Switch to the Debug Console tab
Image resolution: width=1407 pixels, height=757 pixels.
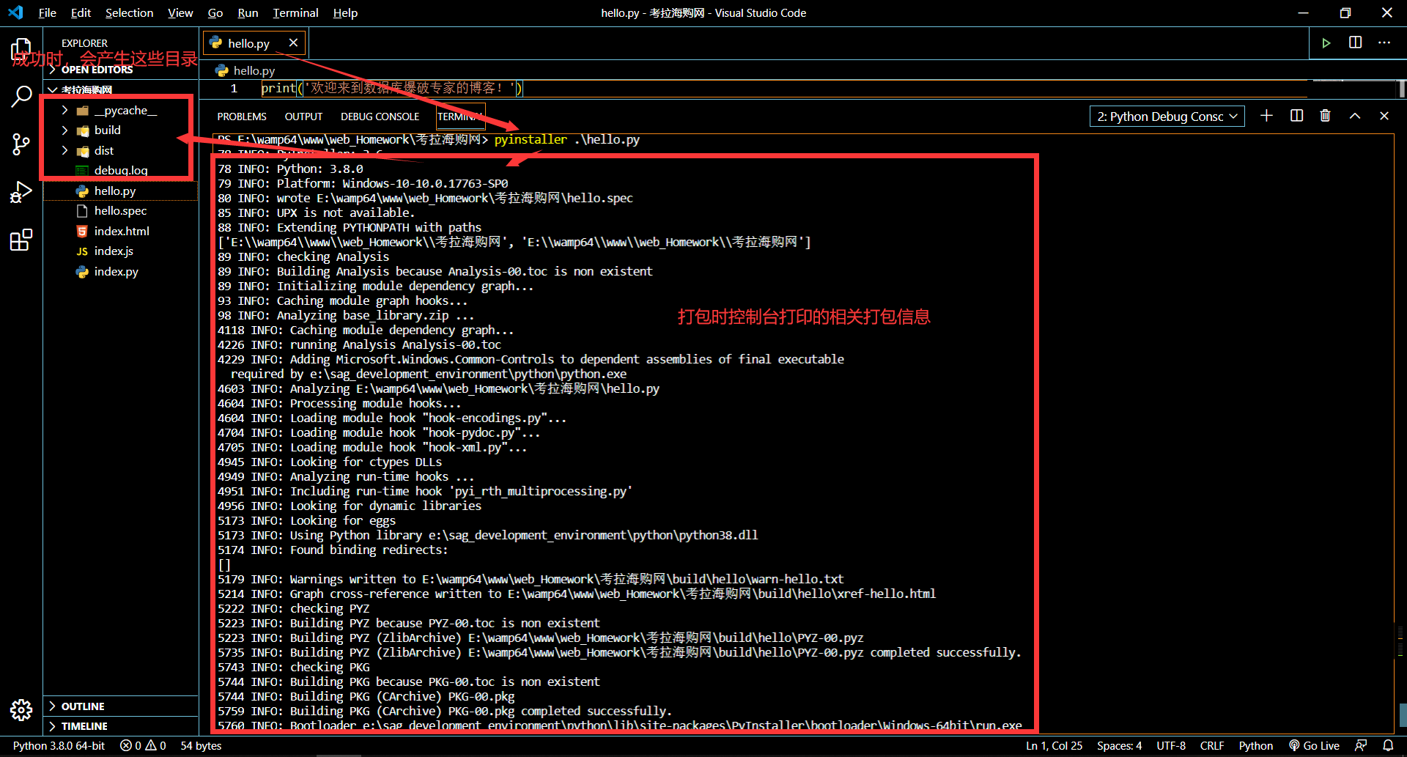[380, 117]
